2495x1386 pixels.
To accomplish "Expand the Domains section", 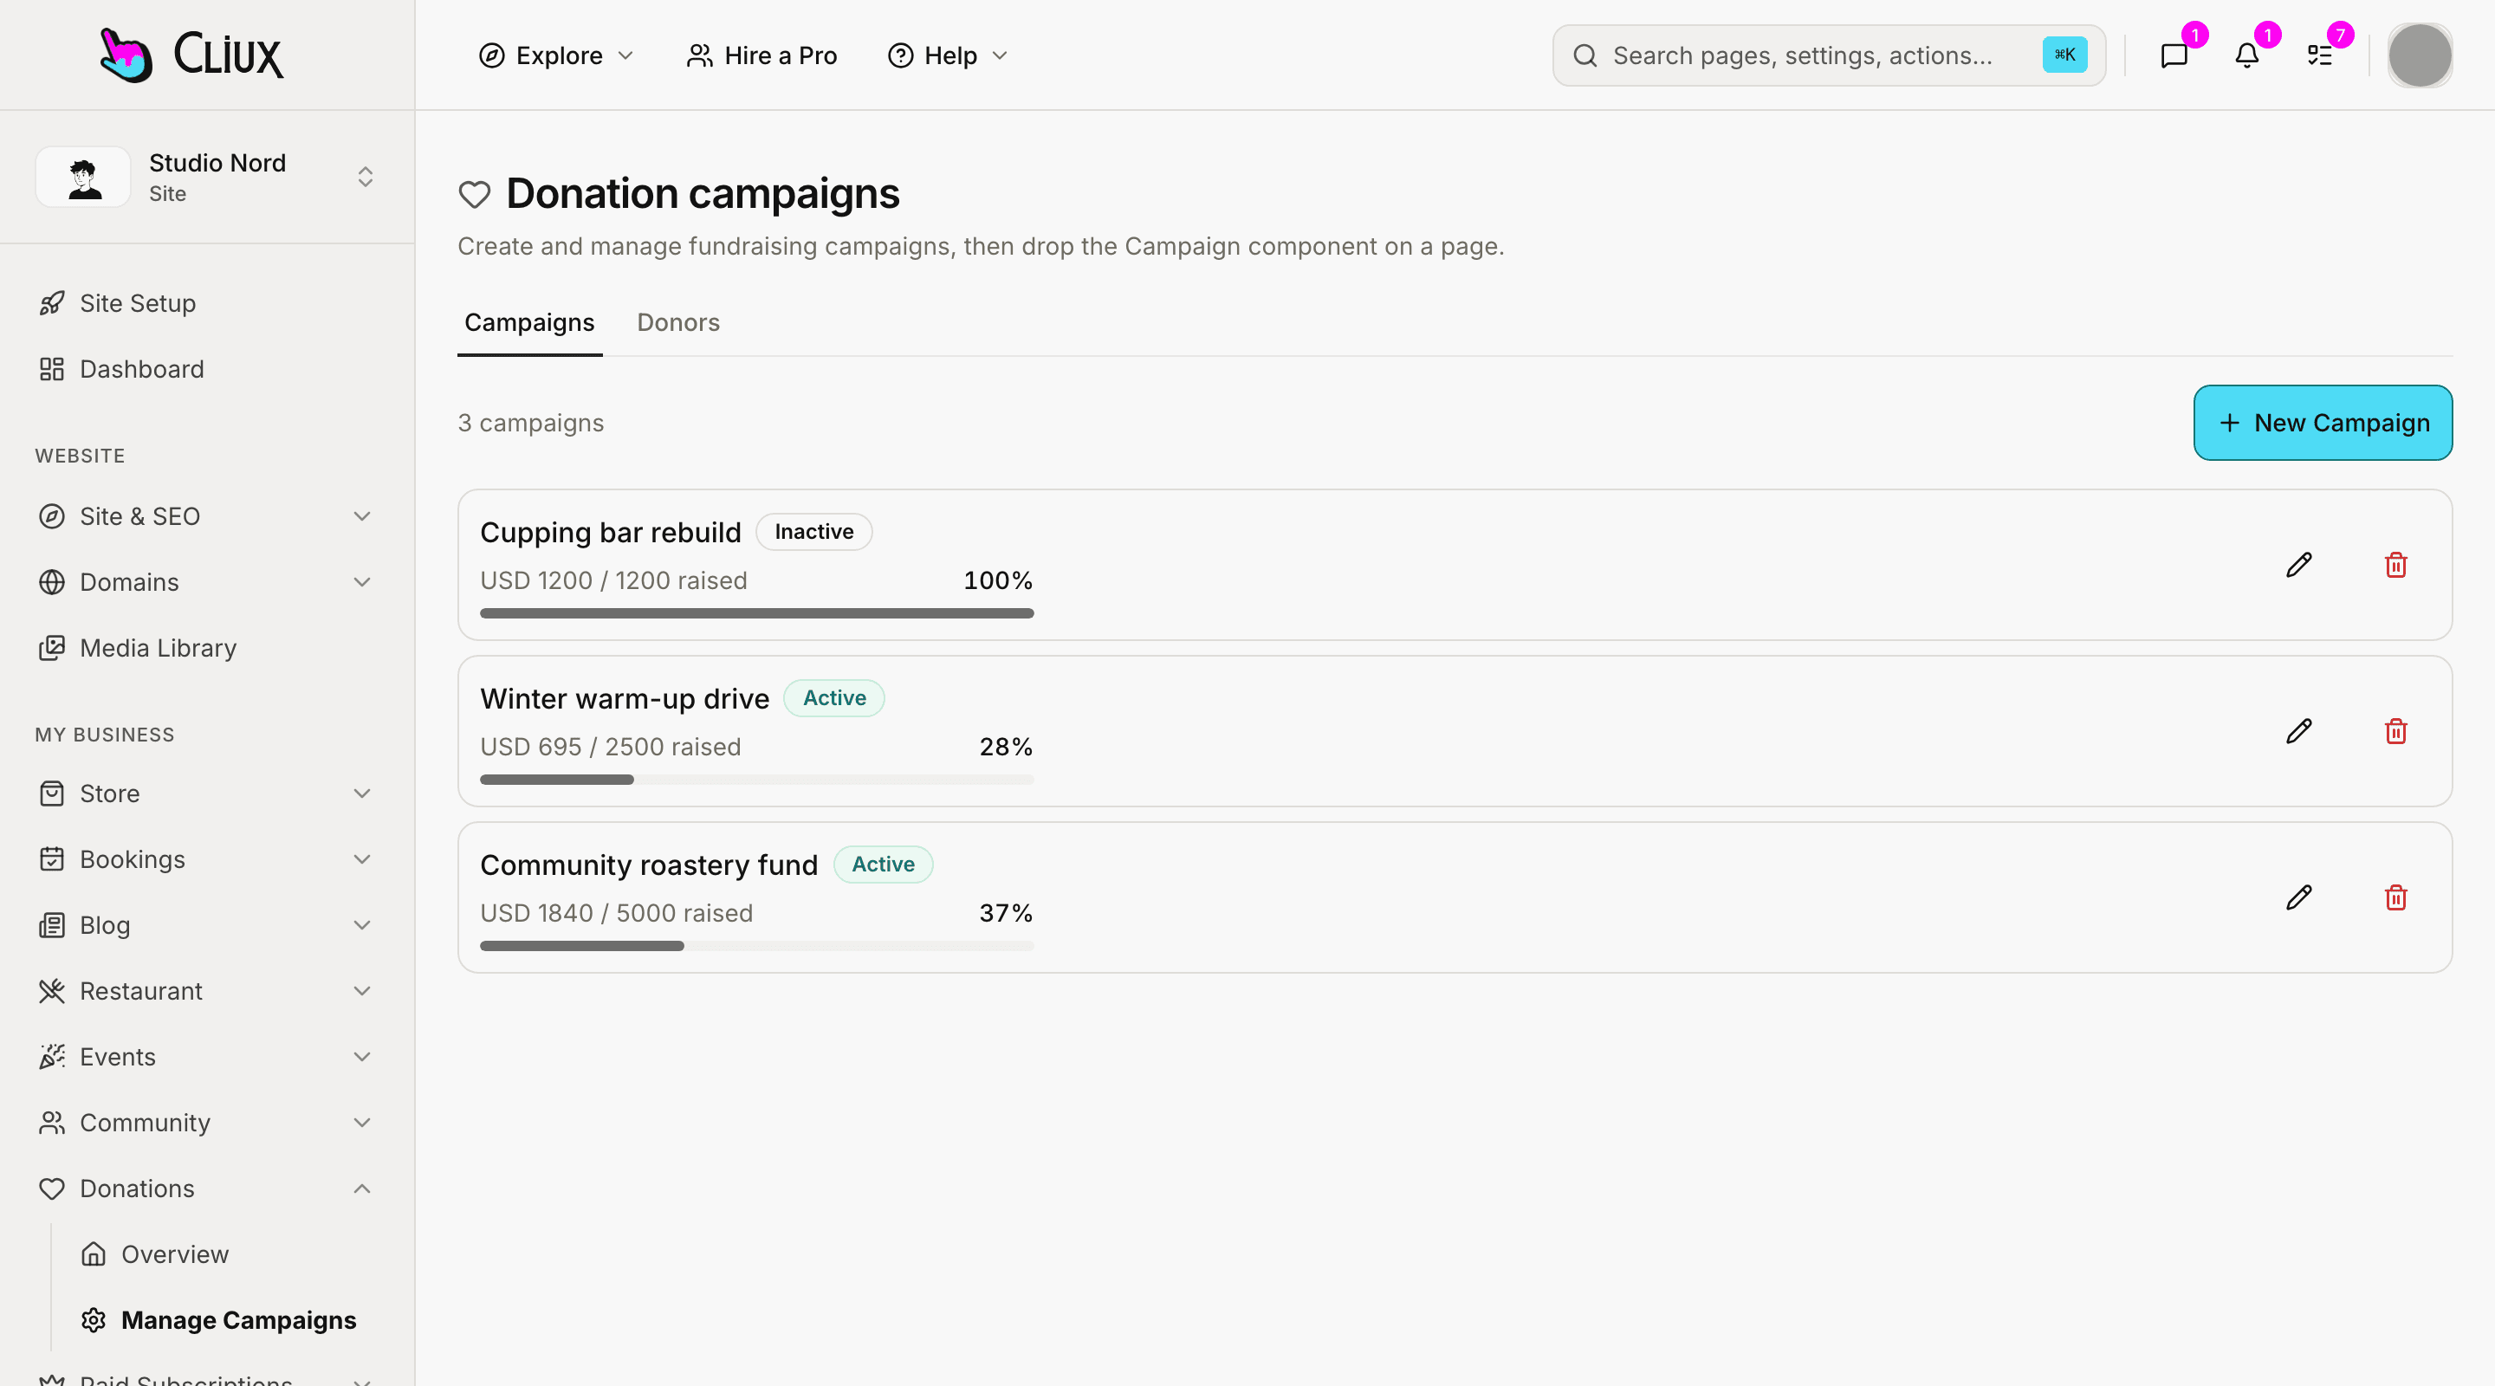I will coord(207,582).
